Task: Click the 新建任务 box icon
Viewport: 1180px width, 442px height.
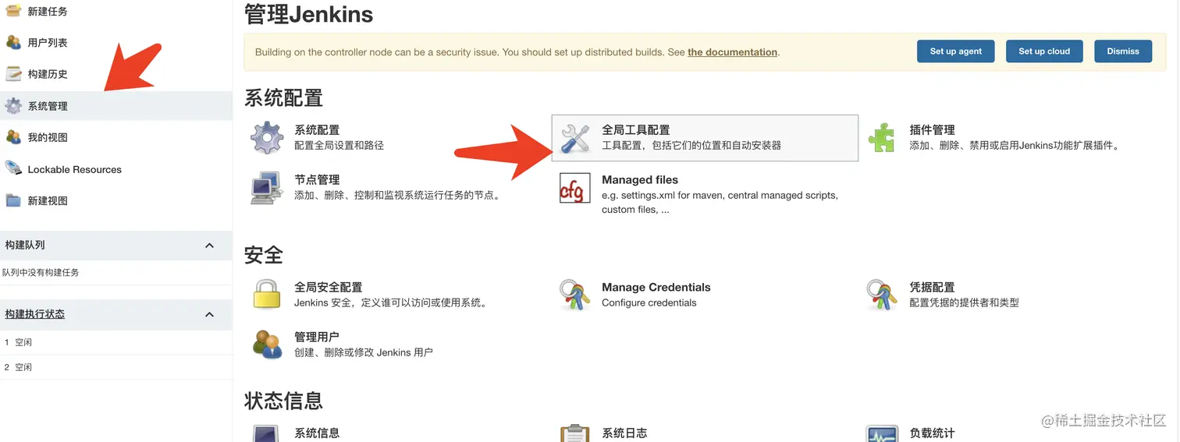Action: coord(13,11)
